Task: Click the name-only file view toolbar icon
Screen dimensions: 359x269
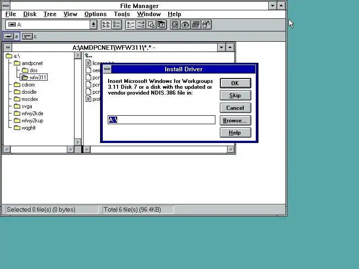Action: pos(106,25)
